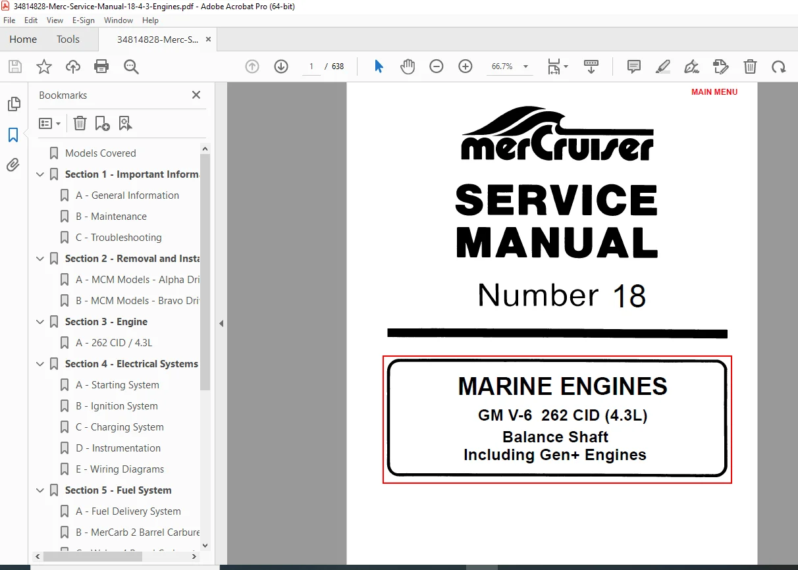
Task: Delete the page with toolbar trash icon
Action: 750,66
